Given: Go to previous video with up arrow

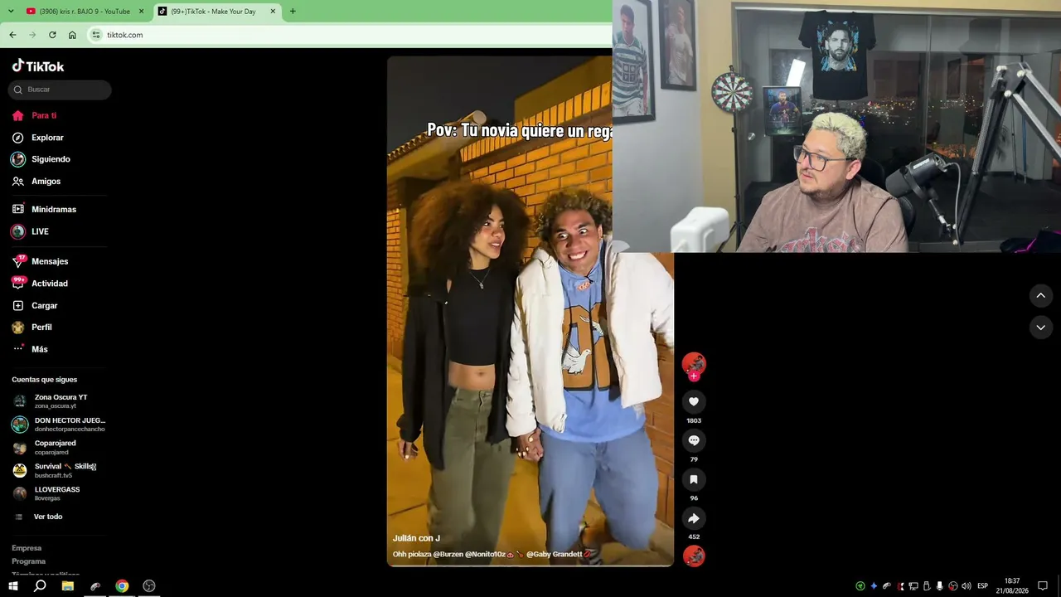Looking at the screenshot, I should pos(1040,295).
